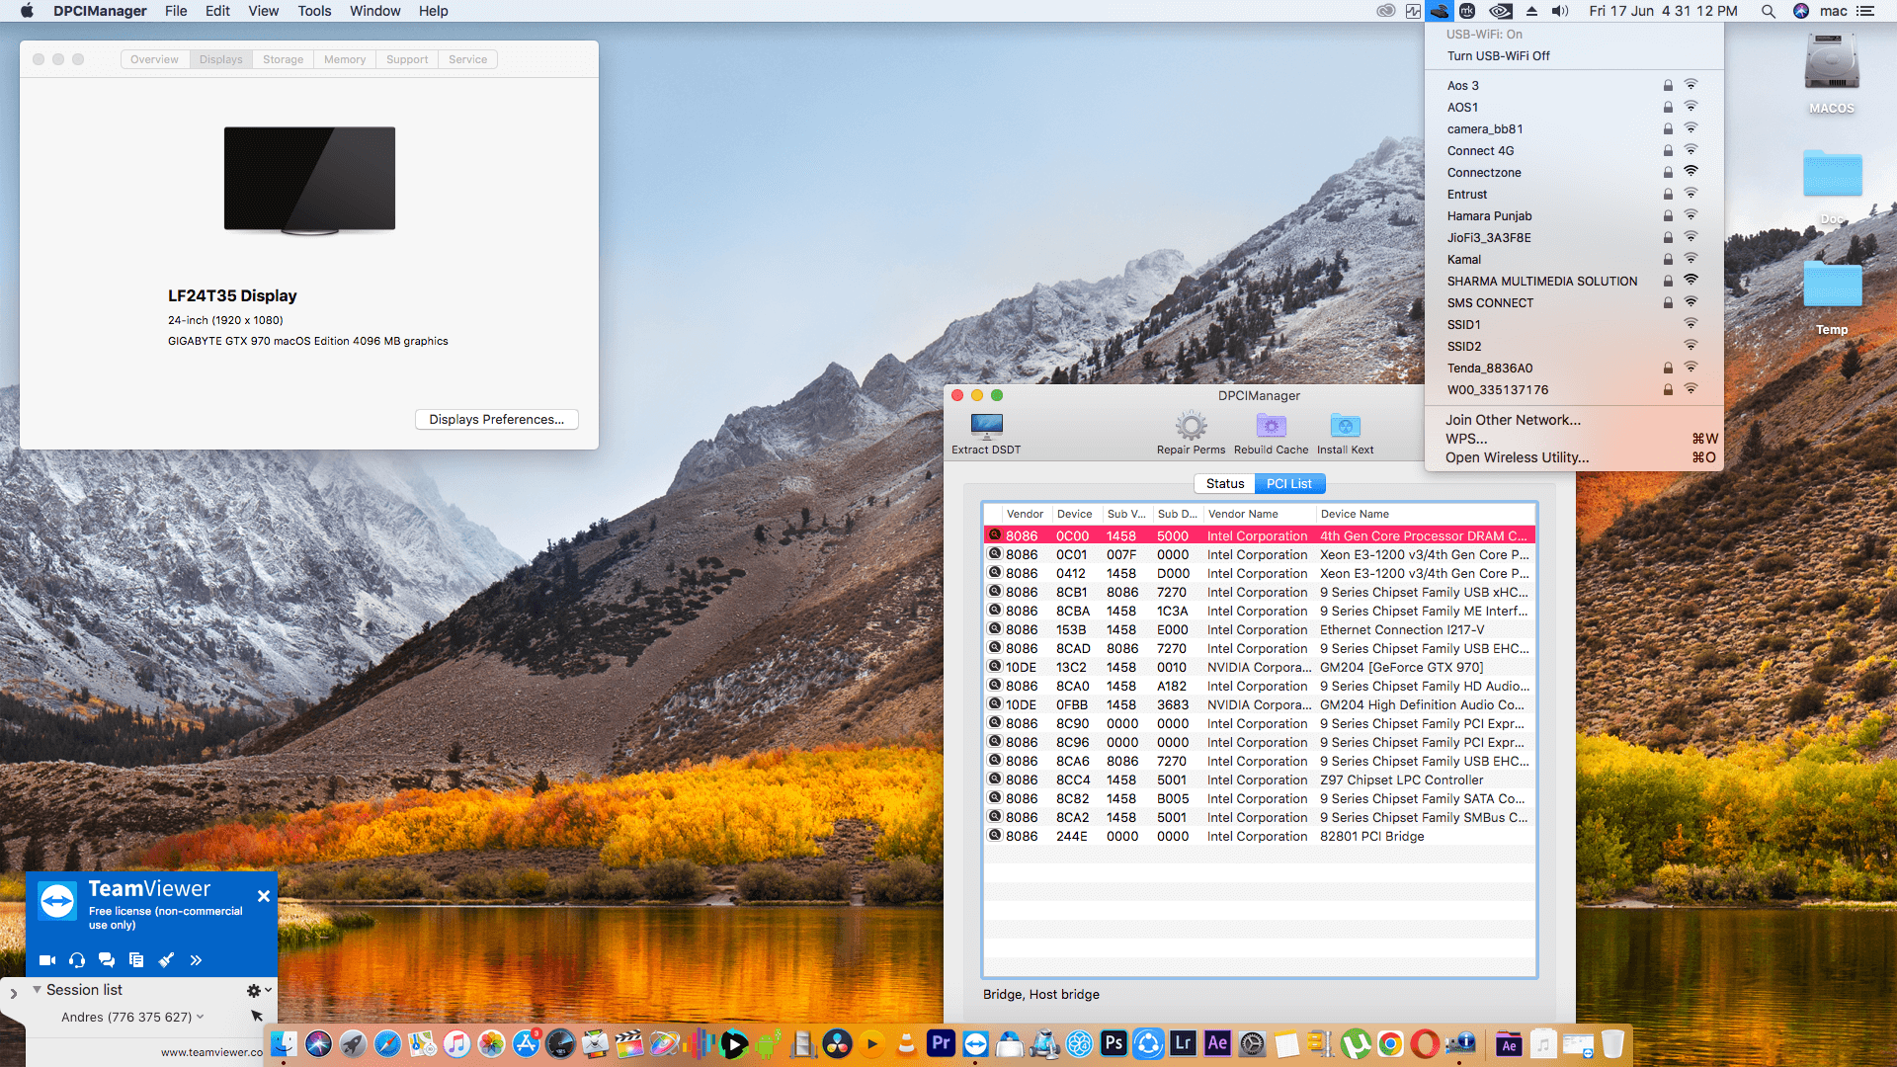Open the TeamViewer chat icon
1897x1067 pixels.
107,959
